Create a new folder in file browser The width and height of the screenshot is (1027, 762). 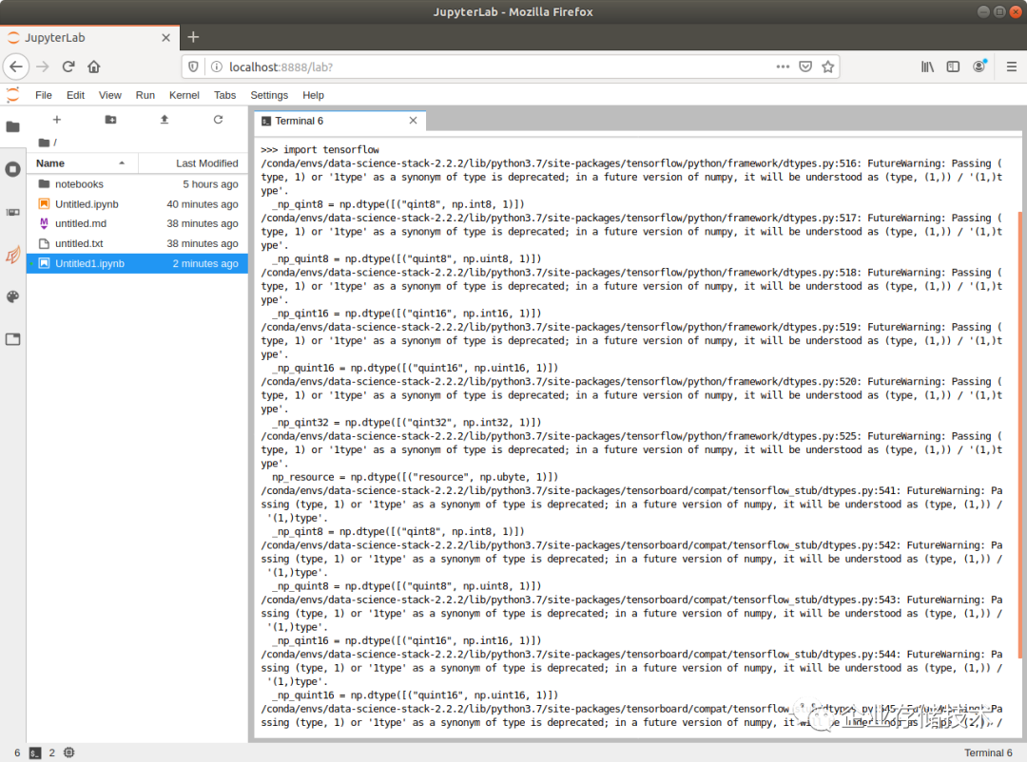110,120
